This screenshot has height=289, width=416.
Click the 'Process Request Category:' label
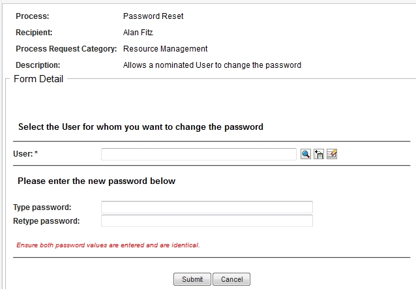coord(67,49)
